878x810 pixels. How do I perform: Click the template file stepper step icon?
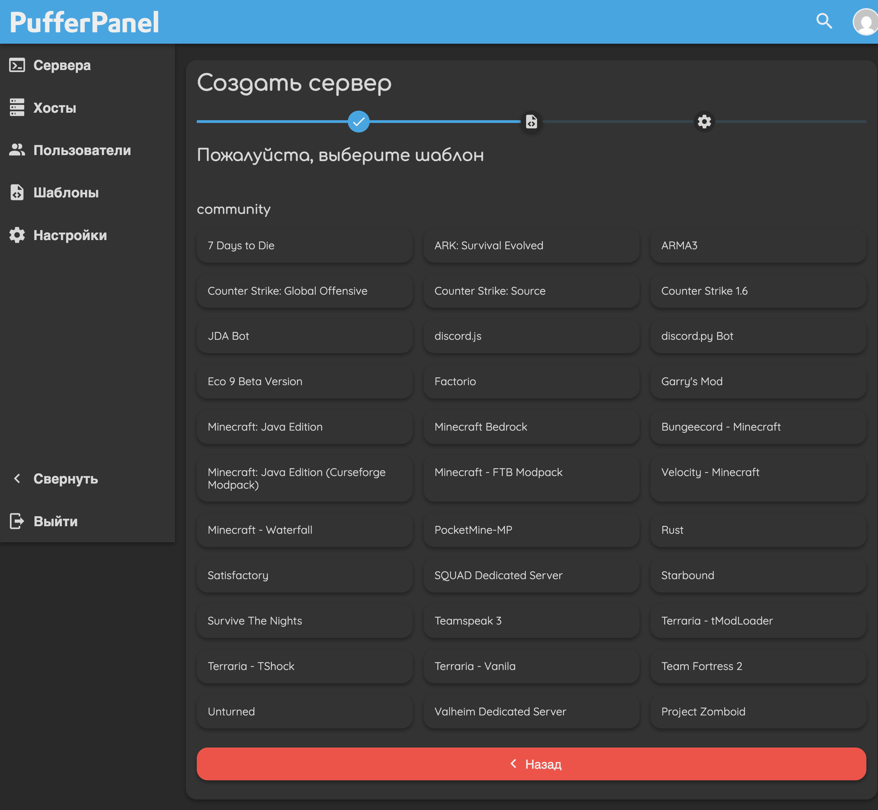(x=531, y=122)
